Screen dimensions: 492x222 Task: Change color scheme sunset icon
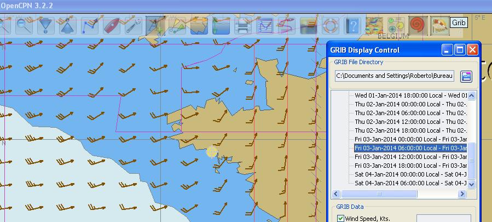tap(309, 25)
